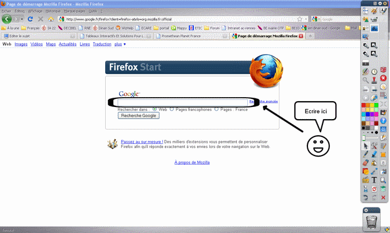Switch to the 'Tableaux Interactifs Et Solutions' tab
This screenshot has width=390, height=233.
click(115, 36)
